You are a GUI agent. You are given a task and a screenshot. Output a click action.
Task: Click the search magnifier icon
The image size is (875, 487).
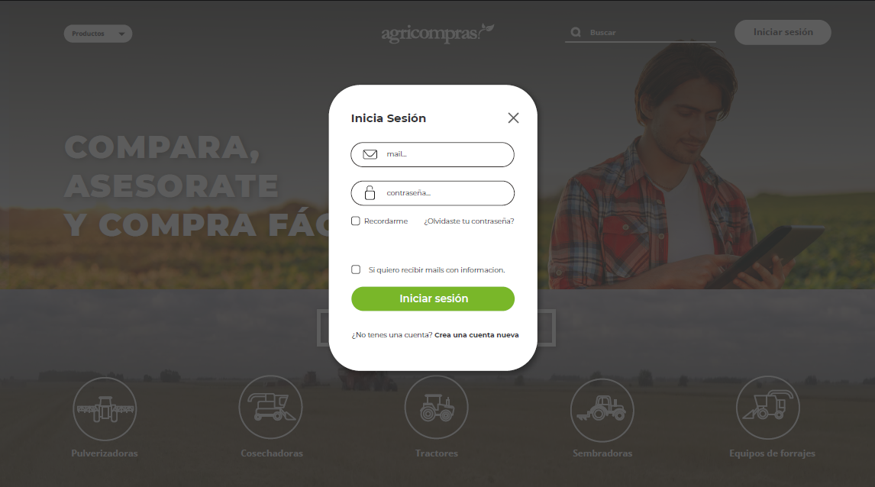pyautogui.click(x=576, y=32)
